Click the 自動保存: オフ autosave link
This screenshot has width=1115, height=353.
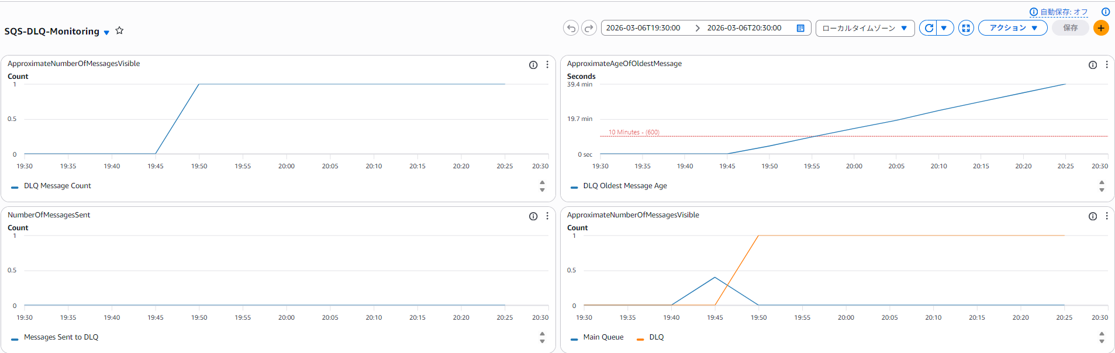pyautogui.click(x=1063, y=12)
